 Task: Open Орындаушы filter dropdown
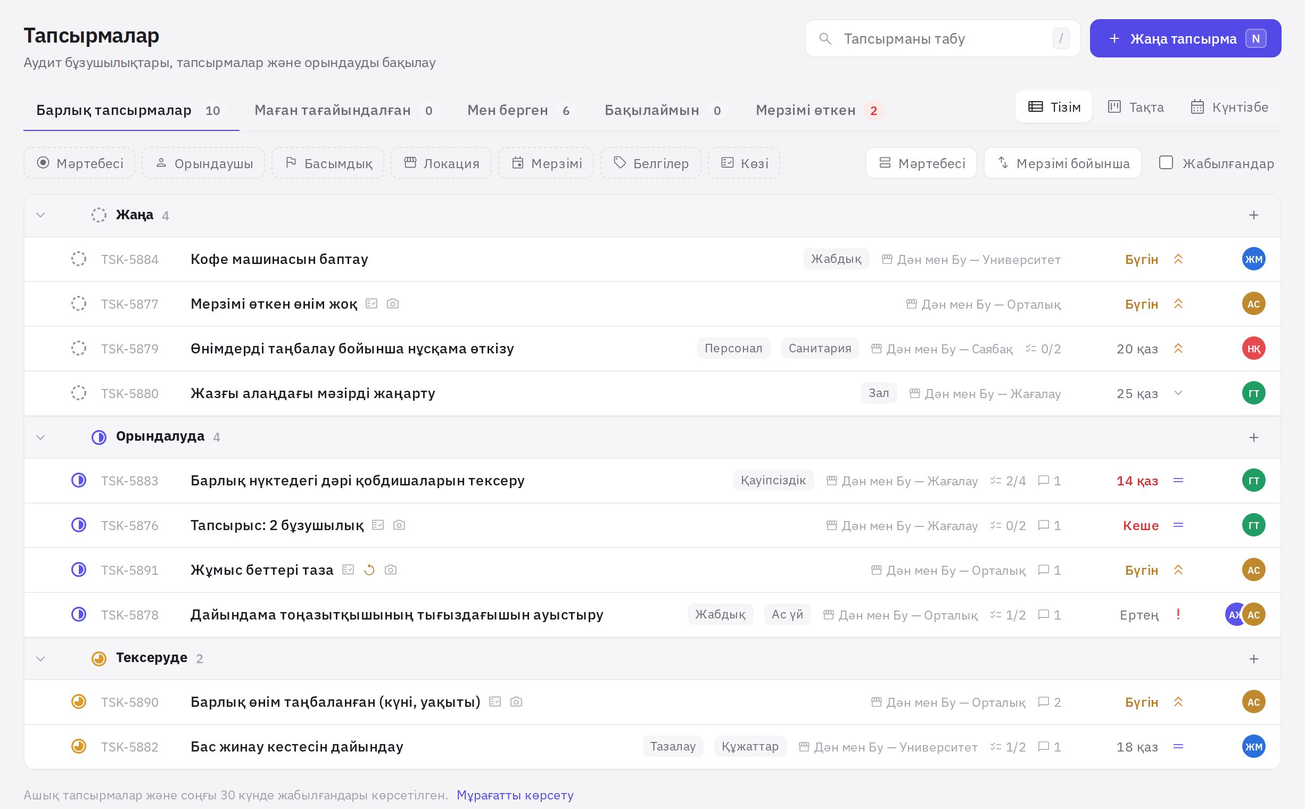click(x=203, y=163)
